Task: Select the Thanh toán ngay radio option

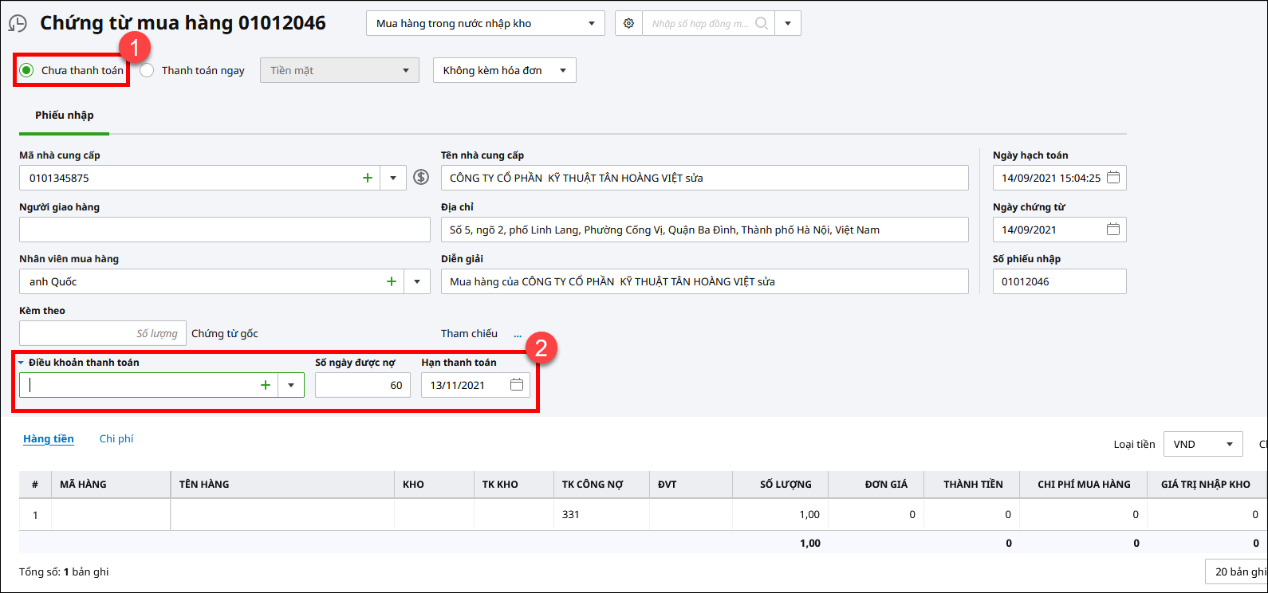Action: click(148, 70)
